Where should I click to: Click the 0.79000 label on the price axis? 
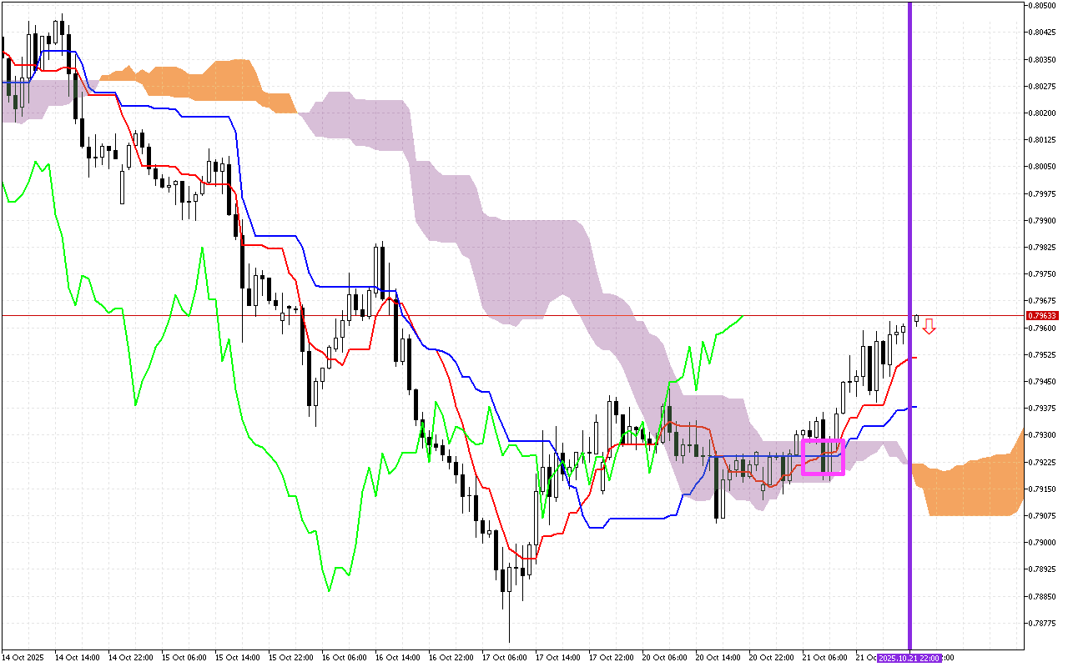tap(1041, 543)
